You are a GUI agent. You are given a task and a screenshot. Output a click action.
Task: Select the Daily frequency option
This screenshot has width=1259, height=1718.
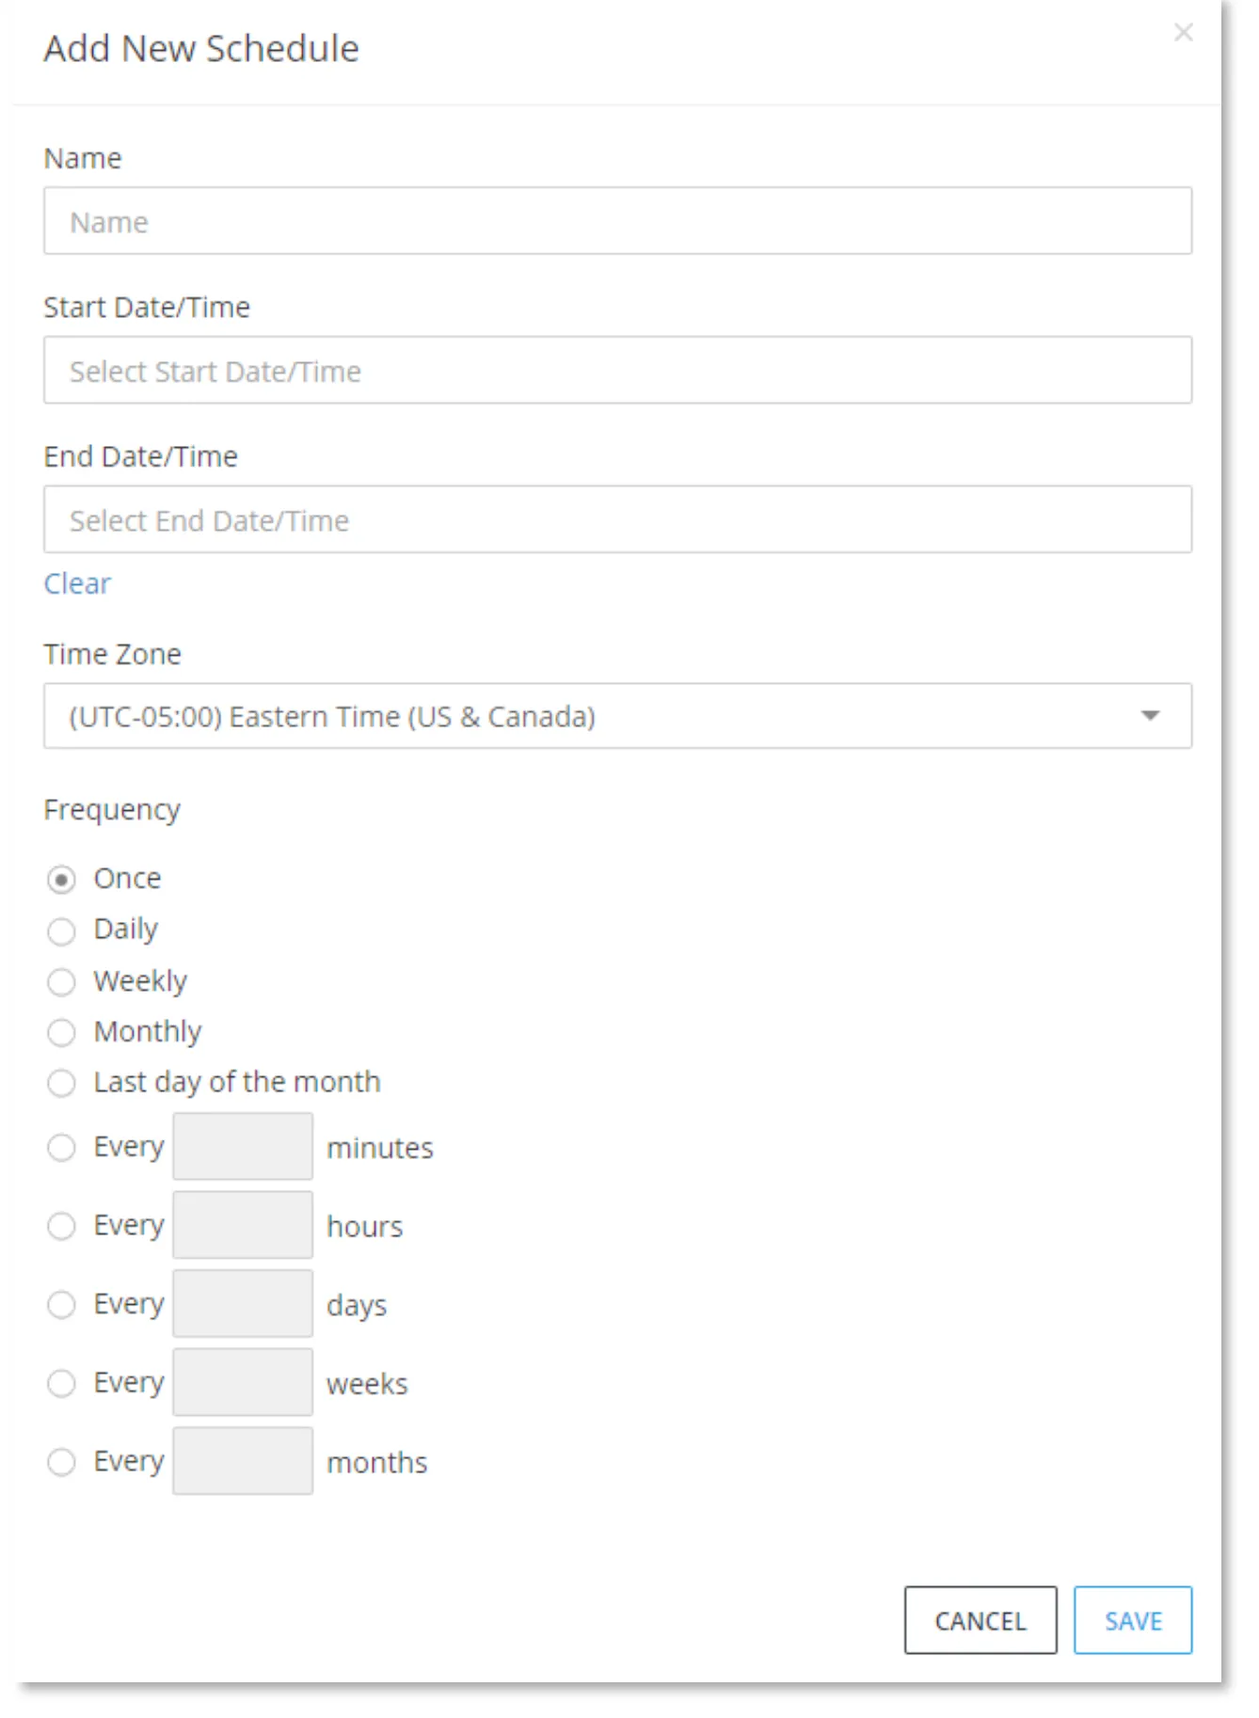61,931
